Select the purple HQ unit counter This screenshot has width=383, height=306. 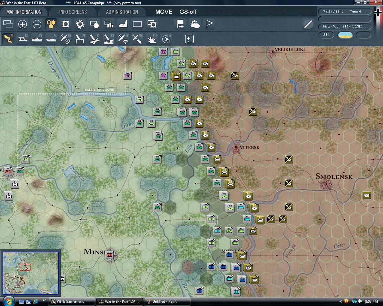pos(128,75)
